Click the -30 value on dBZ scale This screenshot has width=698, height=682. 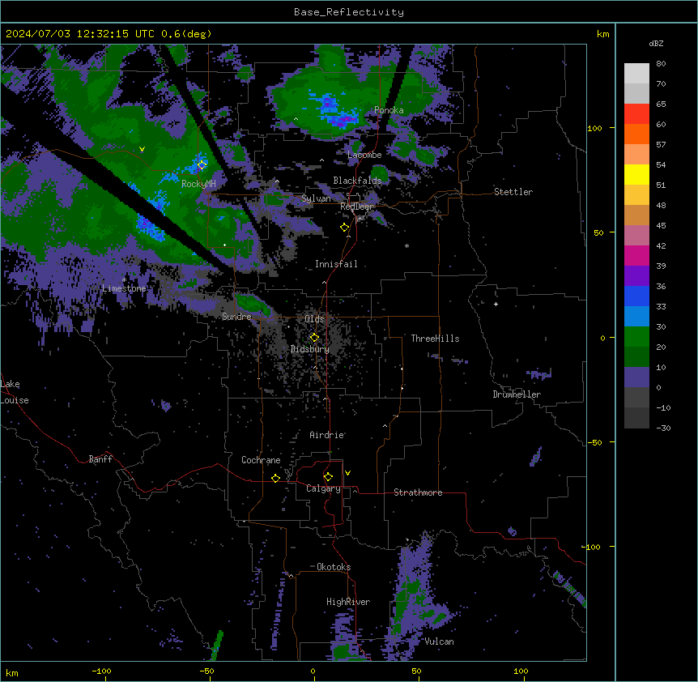(x=663, y=428)
